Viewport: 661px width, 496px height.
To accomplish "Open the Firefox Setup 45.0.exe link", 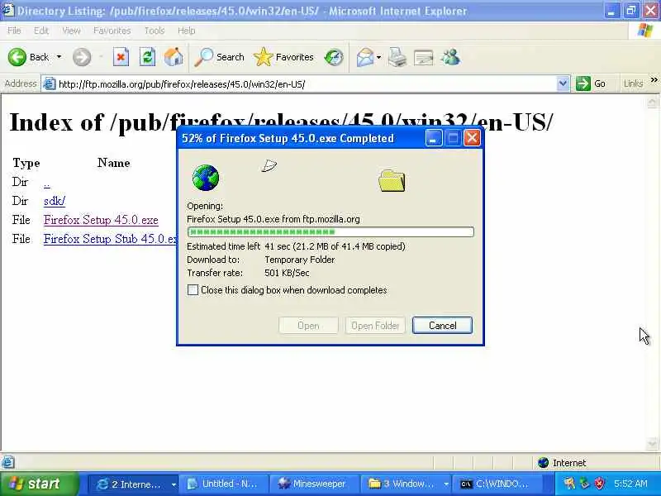I will (101, 220).
